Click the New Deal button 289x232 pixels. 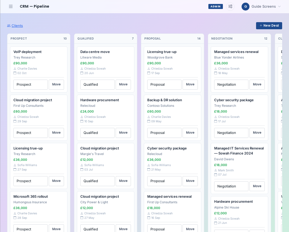pyautogui.click(x=269, y=26)
